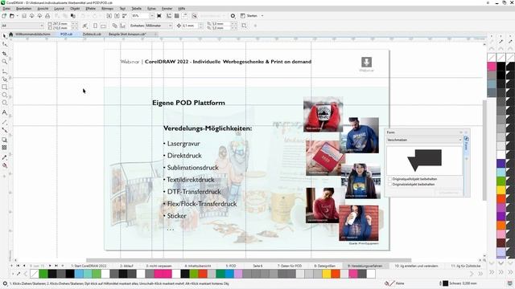Select the Pick tool in the toolbox
Screen dimensions: 515x289
coord(4,36)
